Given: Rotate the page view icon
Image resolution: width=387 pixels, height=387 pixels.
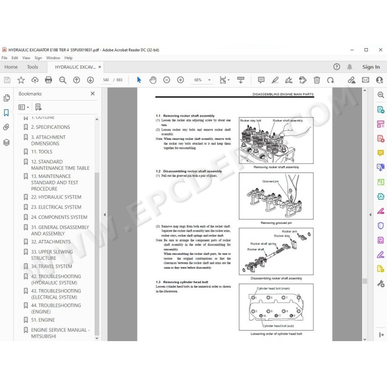Looking at the screenshot, I should click(x=331, y=80).
